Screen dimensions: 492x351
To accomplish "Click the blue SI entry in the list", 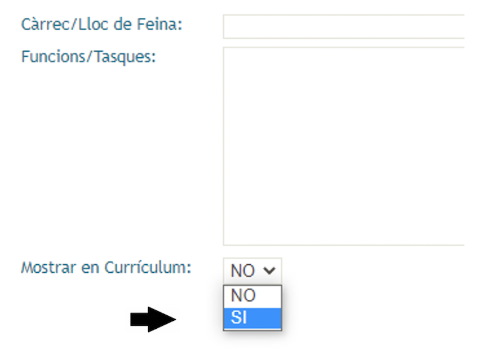I will coord(252,318).
